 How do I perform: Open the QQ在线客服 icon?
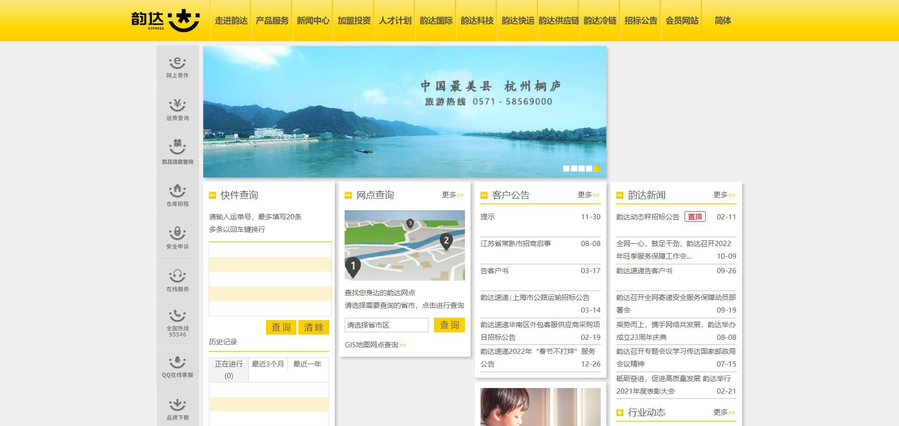177,366
